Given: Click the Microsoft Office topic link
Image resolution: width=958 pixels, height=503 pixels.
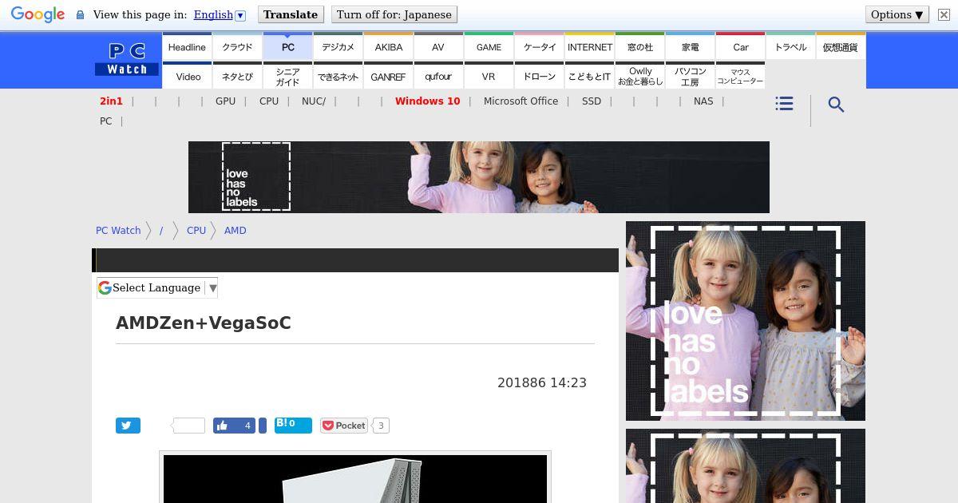Looking at the screenshot, I should tap(521, 101).
